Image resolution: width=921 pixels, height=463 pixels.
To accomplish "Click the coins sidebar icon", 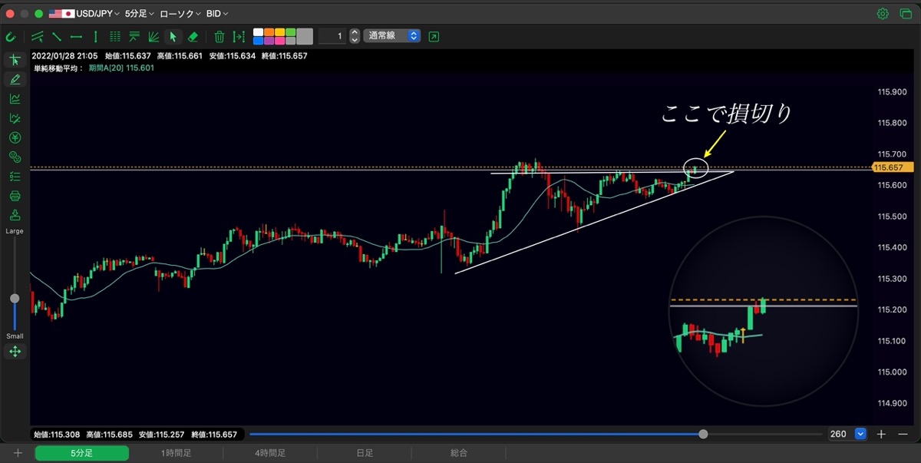I will [15, 157].
